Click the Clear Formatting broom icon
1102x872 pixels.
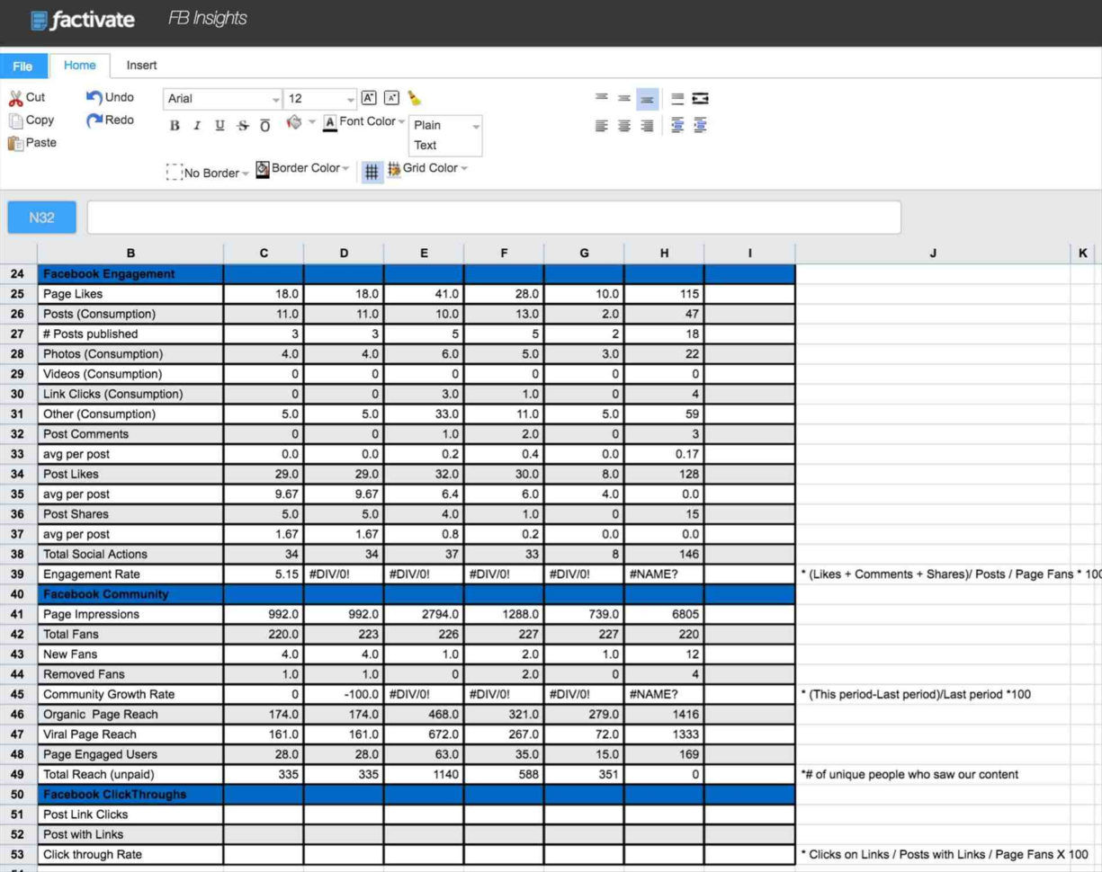[412, 97]
